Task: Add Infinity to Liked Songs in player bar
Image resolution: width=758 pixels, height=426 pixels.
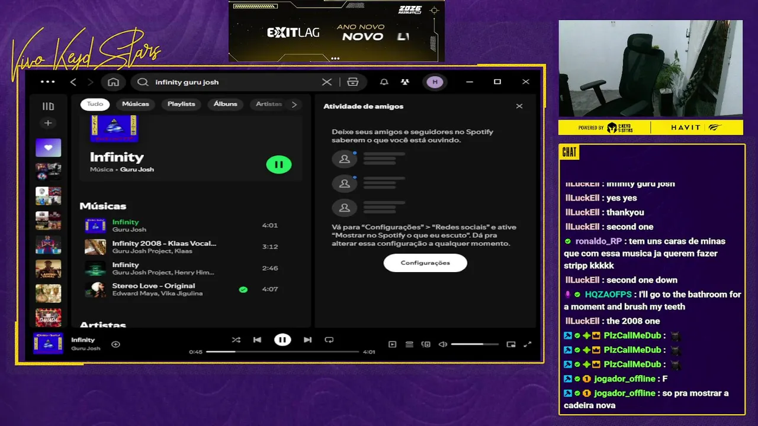Action: (x=115, y=344)
